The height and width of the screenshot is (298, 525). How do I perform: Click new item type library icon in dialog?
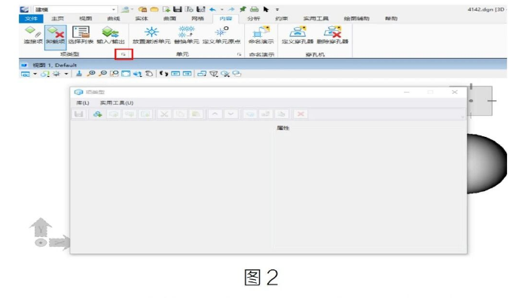pyautogui.click(x=97, y=114)
